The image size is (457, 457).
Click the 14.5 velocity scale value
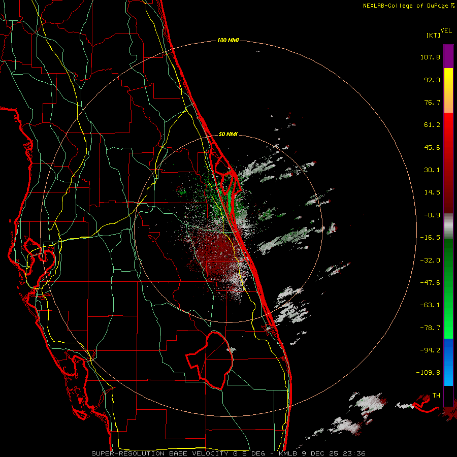(x=432, y=192)
